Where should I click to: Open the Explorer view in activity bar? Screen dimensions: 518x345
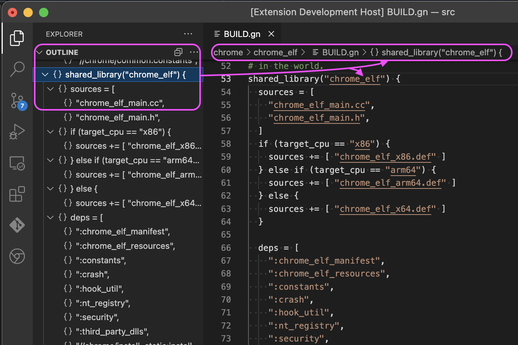point(17,38)
